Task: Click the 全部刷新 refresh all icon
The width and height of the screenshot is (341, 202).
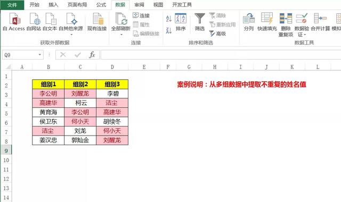Action: (121, 19)
